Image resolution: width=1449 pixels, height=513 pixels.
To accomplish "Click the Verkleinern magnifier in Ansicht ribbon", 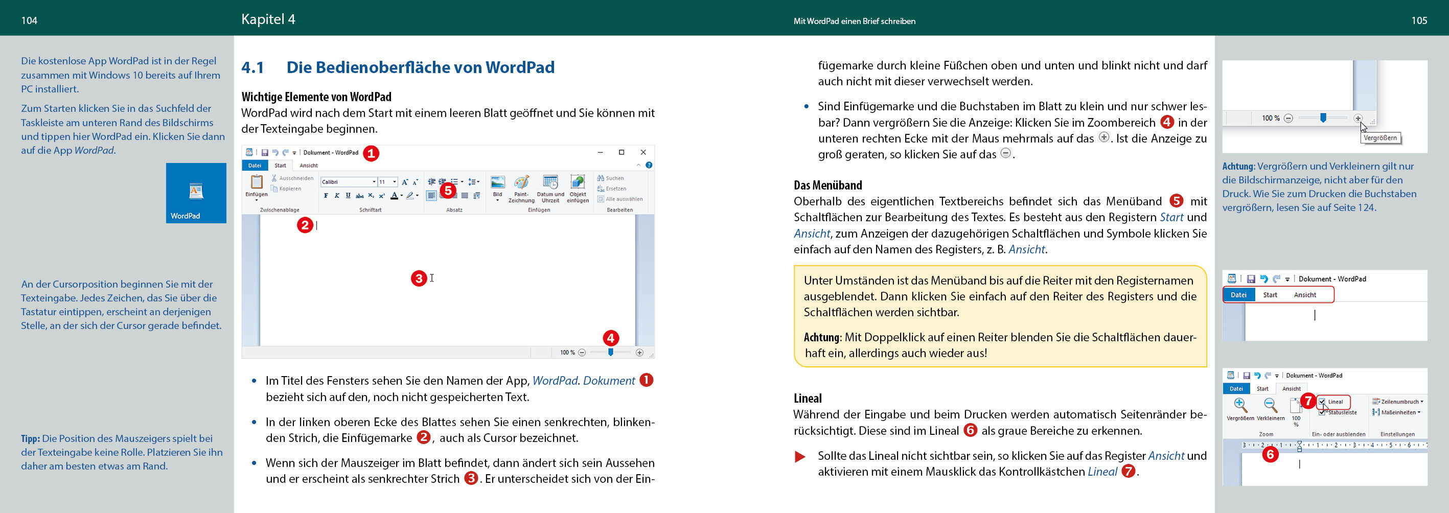I will tap(1270, 406).
